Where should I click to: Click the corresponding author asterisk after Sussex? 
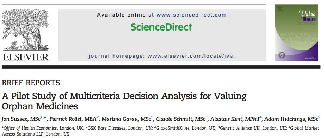point(45,118)
